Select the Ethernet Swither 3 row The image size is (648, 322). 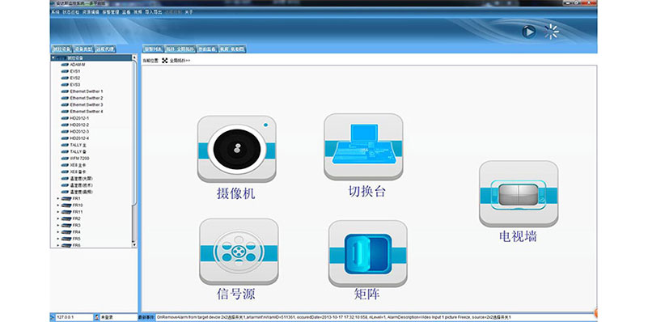(87, 104)
